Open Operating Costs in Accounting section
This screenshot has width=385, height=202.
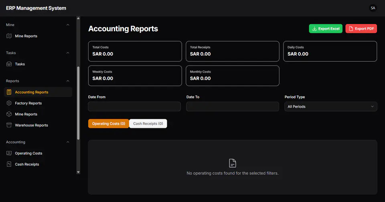(38, 153)
